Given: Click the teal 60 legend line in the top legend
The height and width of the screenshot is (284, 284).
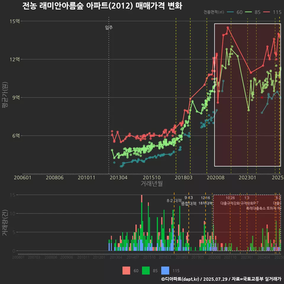Looking at the screenshot, I should tap(230, 12).
